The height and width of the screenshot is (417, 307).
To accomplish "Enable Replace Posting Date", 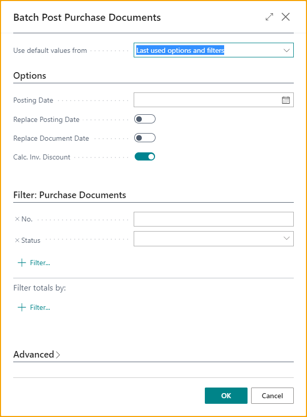I will (144, 118).
